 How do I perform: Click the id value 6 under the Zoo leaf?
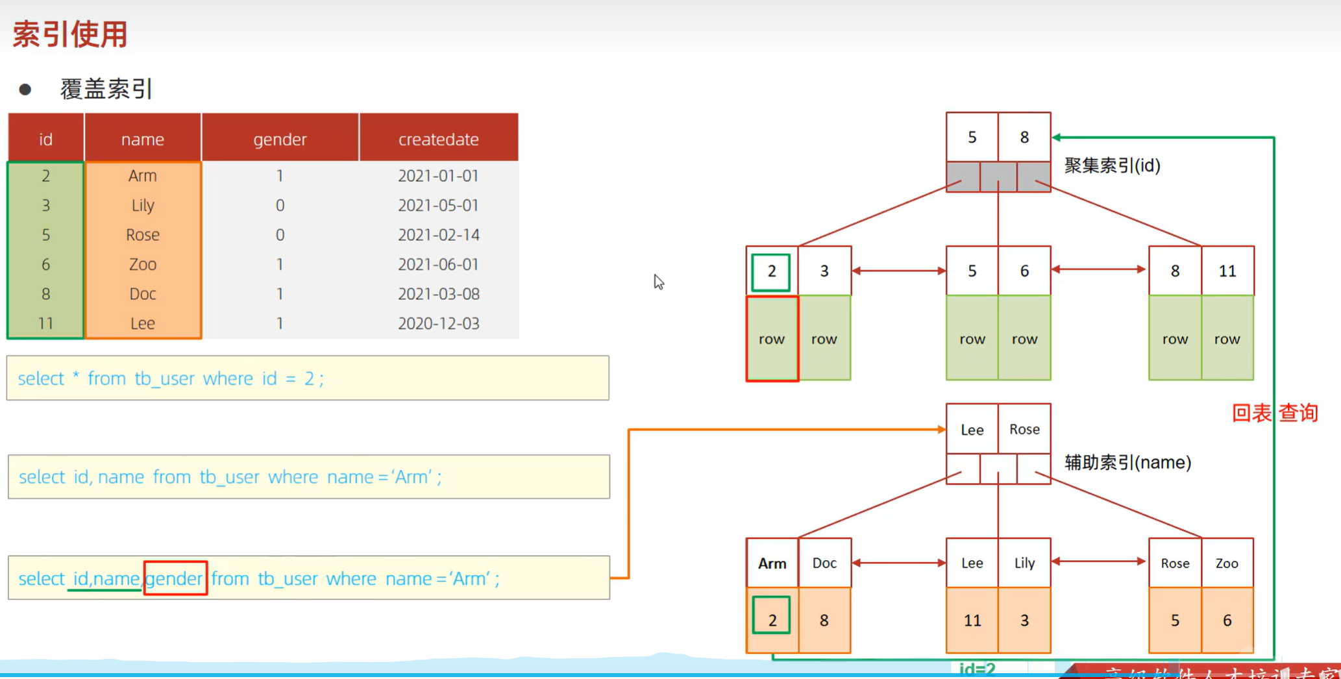click(1227, 620)
